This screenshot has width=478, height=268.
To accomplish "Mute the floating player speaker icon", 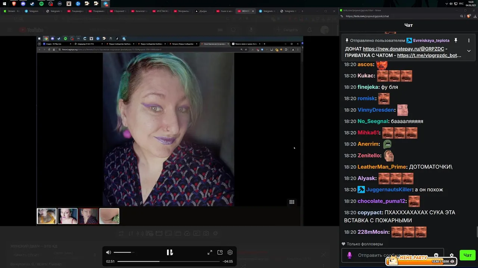I will pos(109,252).
